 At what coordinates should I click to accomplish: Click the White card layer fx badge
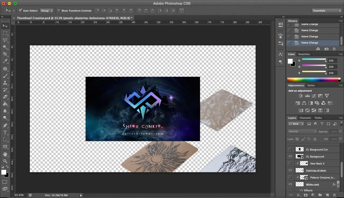pyautogui.click(x=334, y=184)
